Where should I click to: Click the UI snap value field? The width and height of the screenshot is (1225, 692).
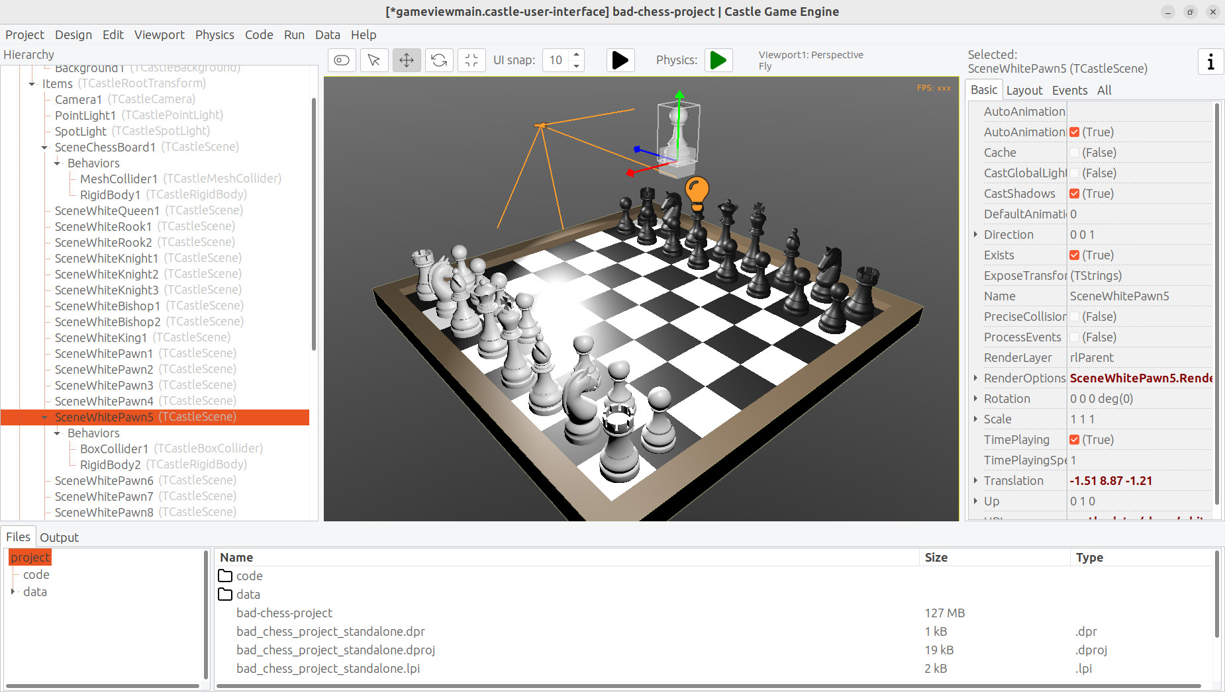[556, 60]
